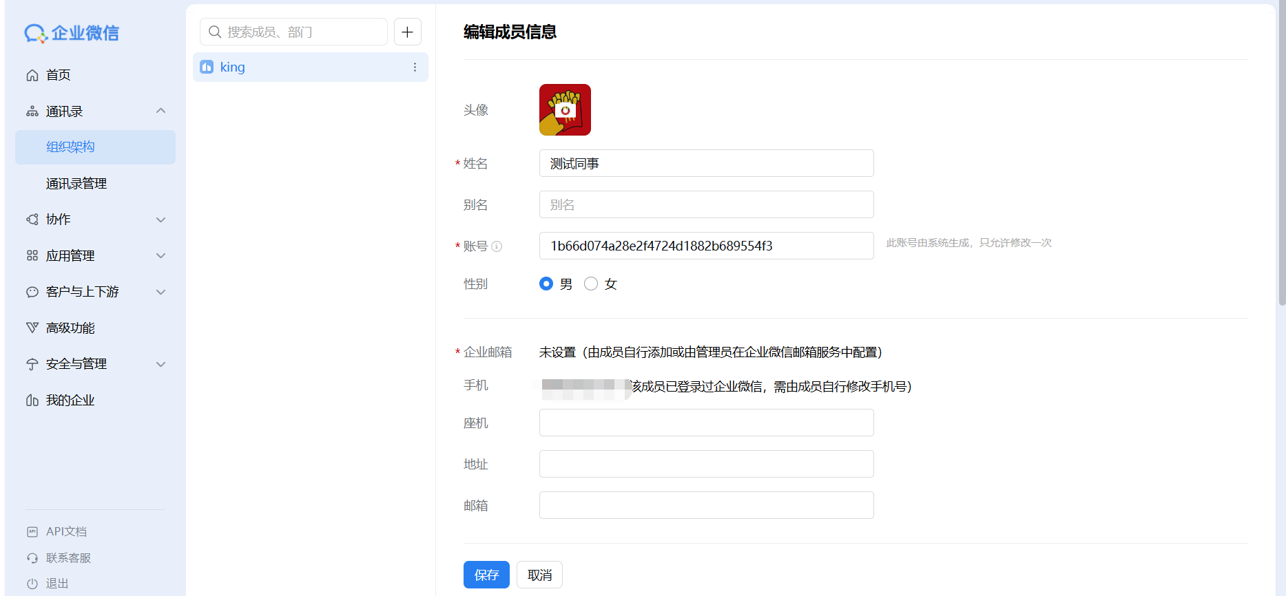Click the 退出 power icon
The width and height of the screenshot is (1286, 596).
coord(32,584)
